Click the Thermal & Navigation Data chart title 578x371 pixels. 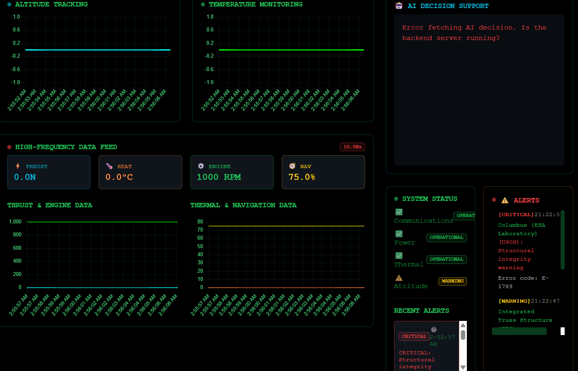243,205
